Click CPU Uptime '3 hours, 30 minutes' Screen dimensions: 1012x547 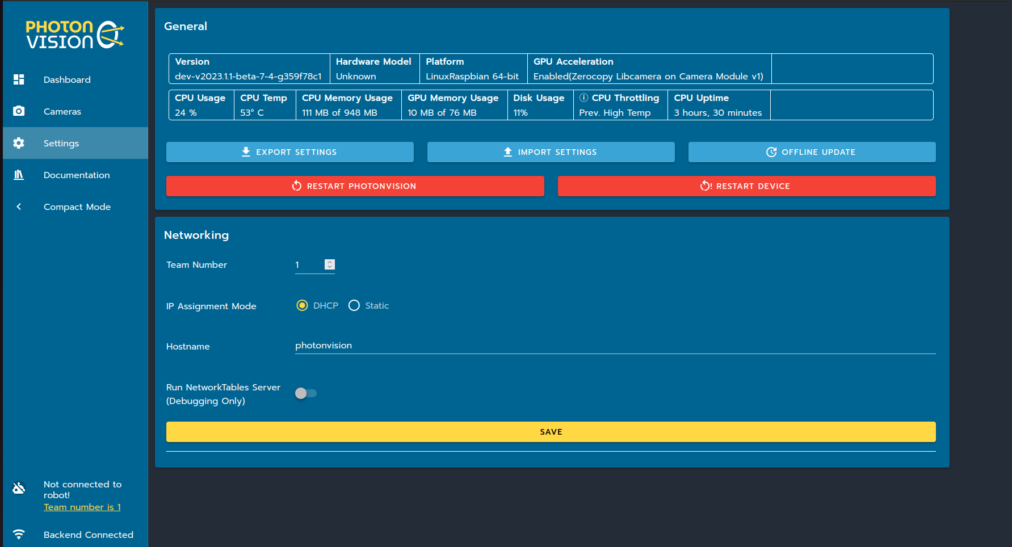718,113
